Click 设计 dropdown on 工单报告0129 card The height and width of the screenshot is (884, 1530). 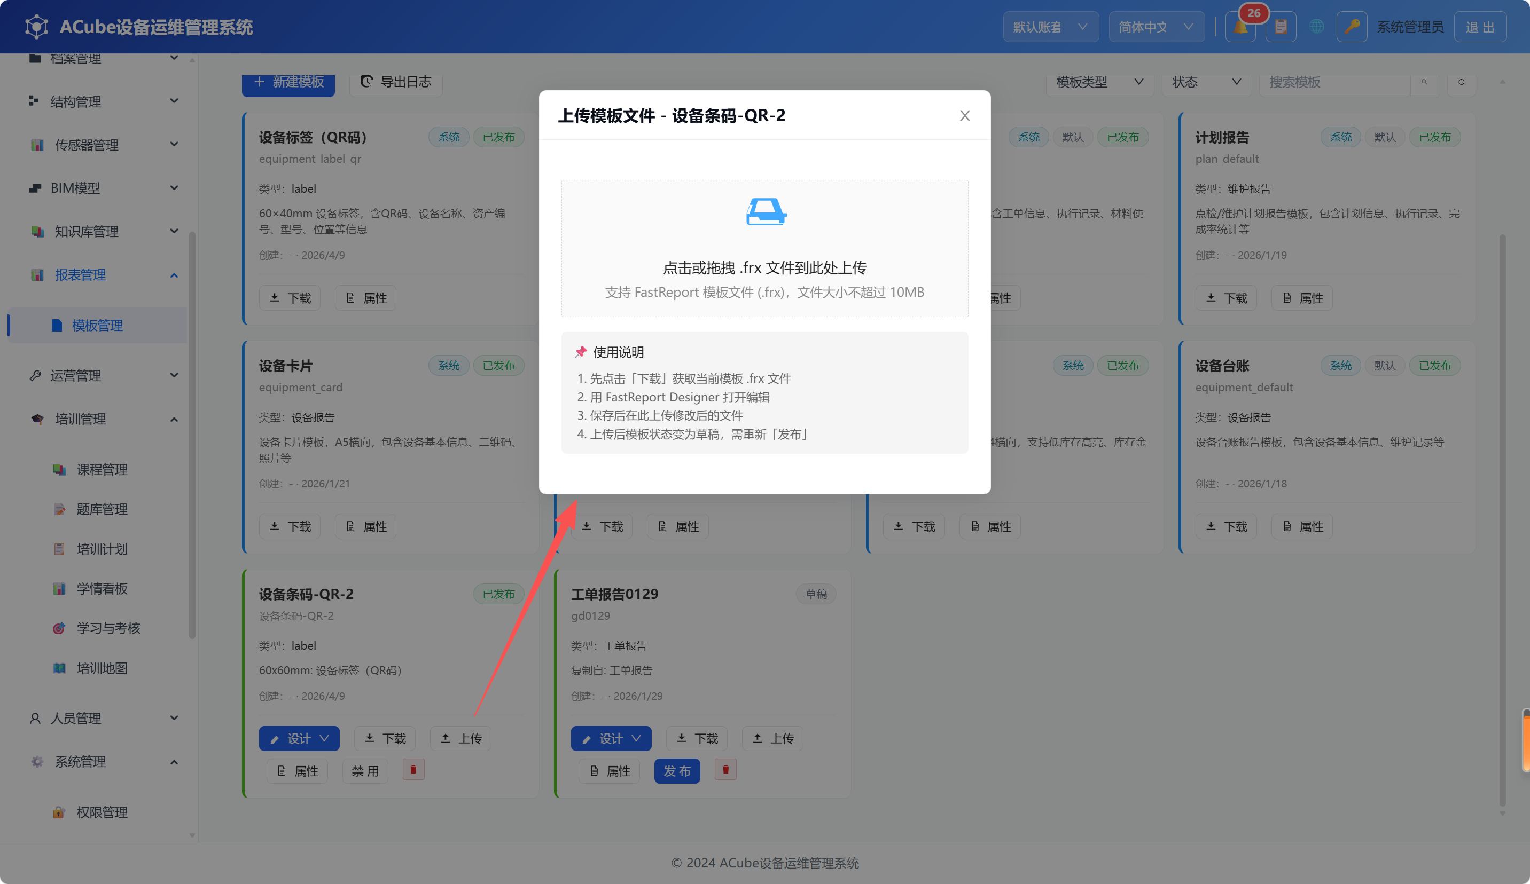tap(611, 738)
